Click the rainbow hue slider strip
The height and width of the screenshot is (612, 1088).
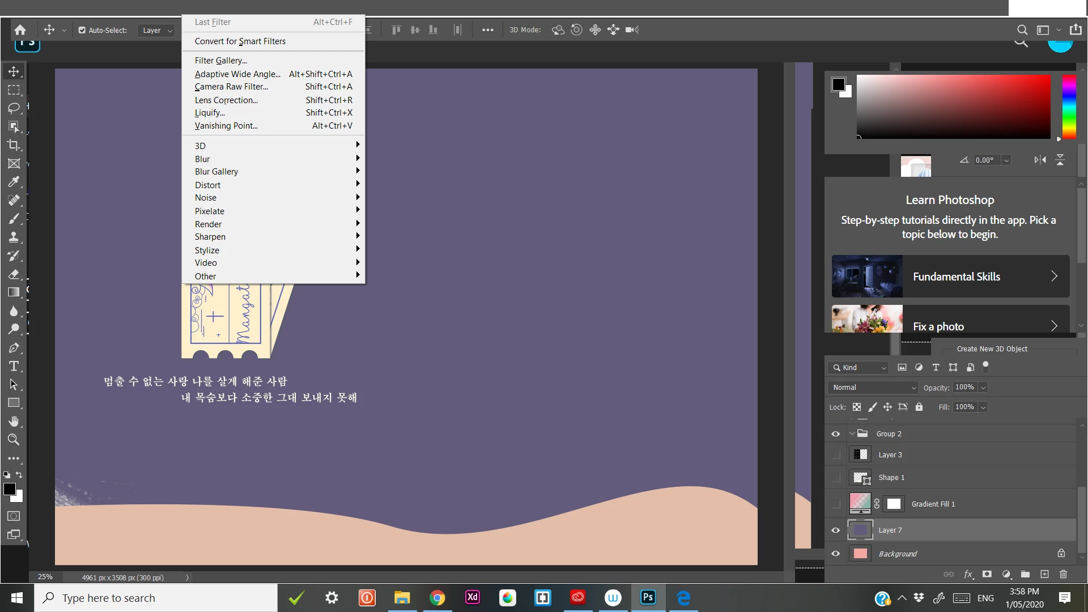[1069, 107]
